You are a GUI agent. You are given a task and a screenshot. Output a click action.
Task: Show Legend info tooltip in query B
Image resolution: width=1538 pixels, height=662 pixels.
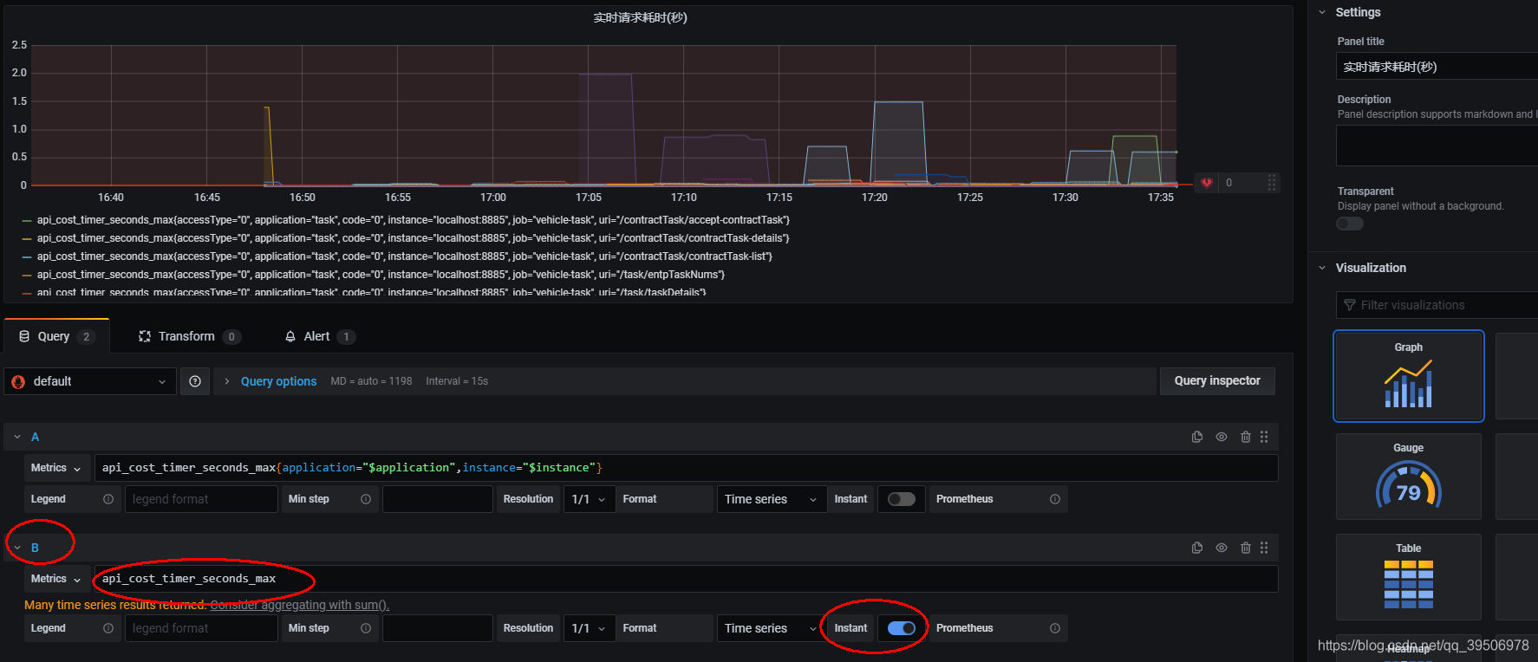108,628
